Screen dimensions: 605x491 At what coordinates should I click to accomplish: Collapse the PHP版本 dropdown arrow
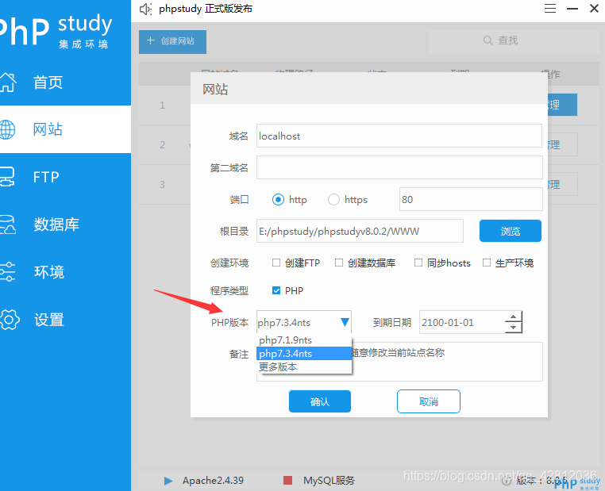(345, 322)
